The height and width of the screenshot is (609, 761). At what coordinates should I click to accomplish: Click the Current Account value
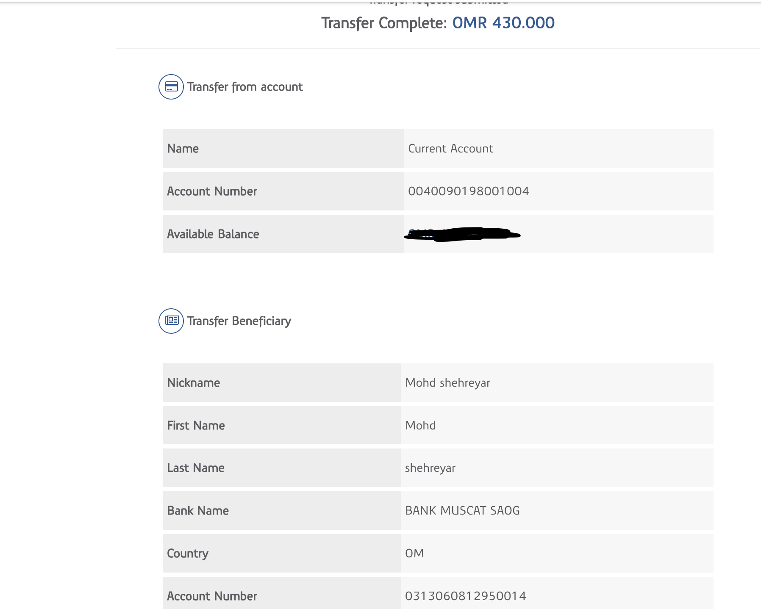click(x=450, y=149)
